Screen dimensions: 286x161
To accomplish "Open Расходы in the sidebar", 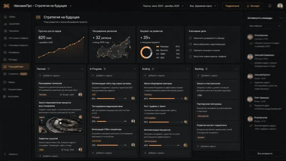I will pyautogui.click(x=13, y=59).
